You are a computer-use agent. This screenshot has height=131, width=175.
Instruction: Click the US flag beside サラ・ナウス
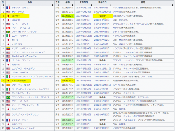pyautogui.click(x=8, y=12)
